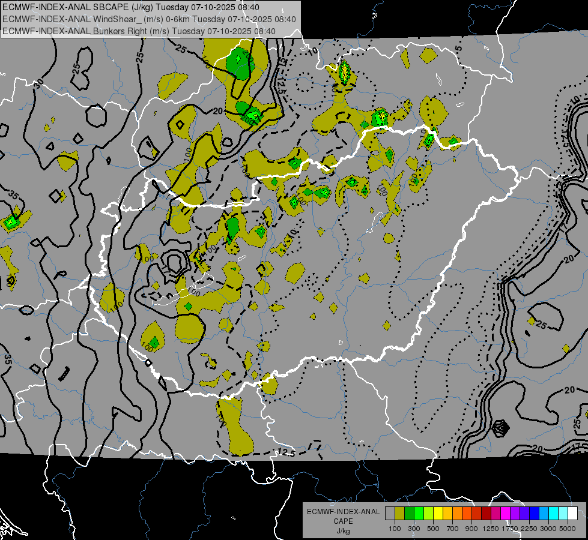Click the legend value 2250
This screenshot has width=588, height=540.
tap(529, 529)
